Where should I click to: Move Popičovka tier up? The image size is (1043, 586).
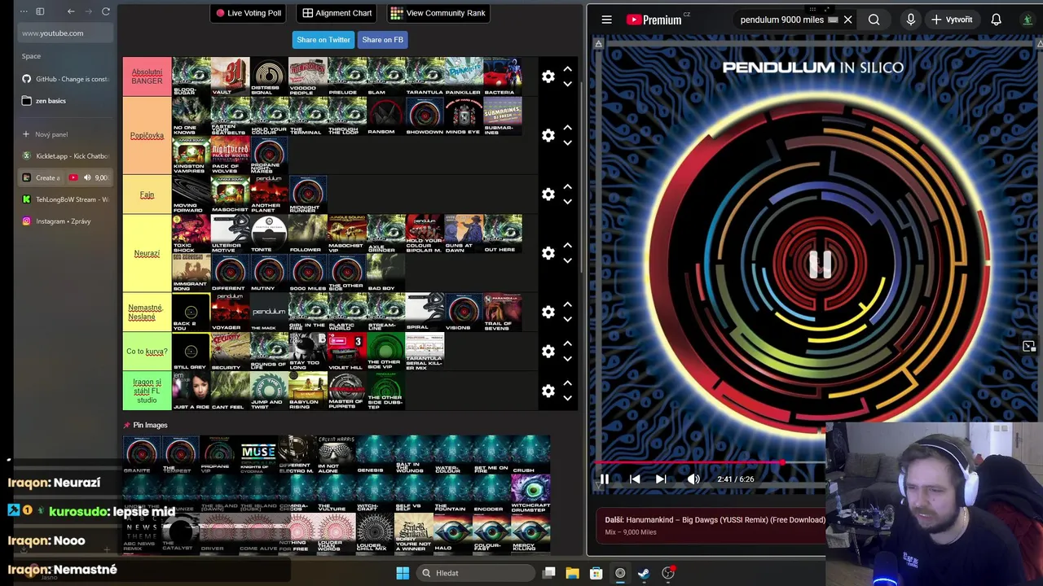[568, 128]
